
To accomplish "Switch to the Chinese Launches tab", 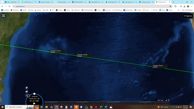I will (x=146, y=2).
